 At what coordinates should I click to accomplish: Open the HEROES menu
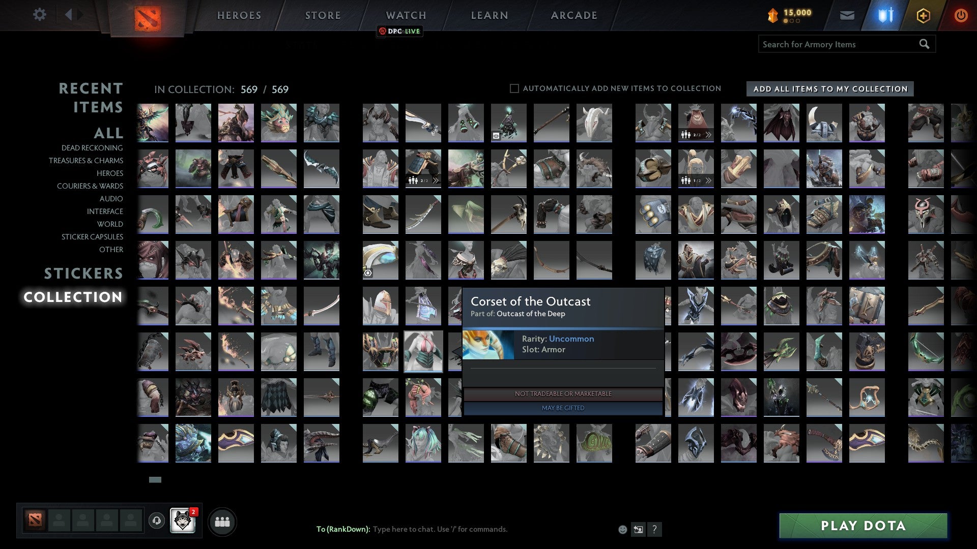[239, 15]
